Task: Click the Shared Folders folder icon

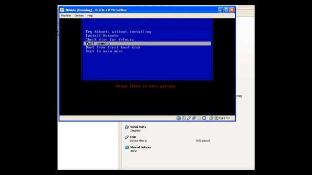Action: point(127,147)
